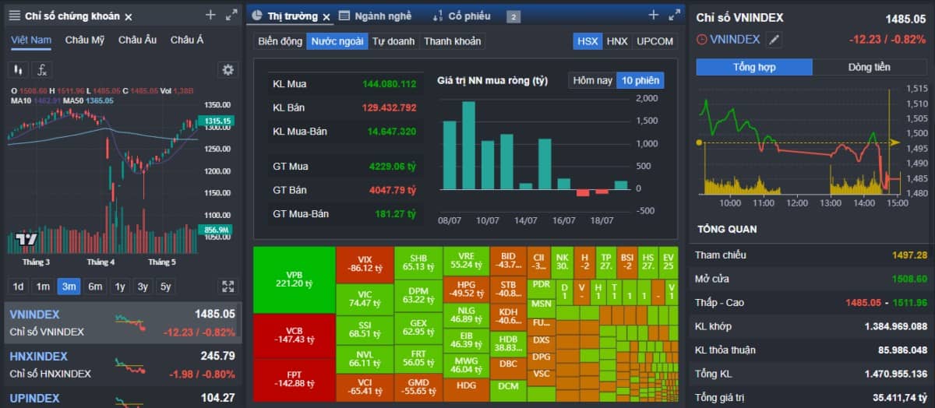Viewport: 935px width, 408px height.
Task: Add a new tab in the index panel
Action: pyautogui.click(x=210, y=15)
